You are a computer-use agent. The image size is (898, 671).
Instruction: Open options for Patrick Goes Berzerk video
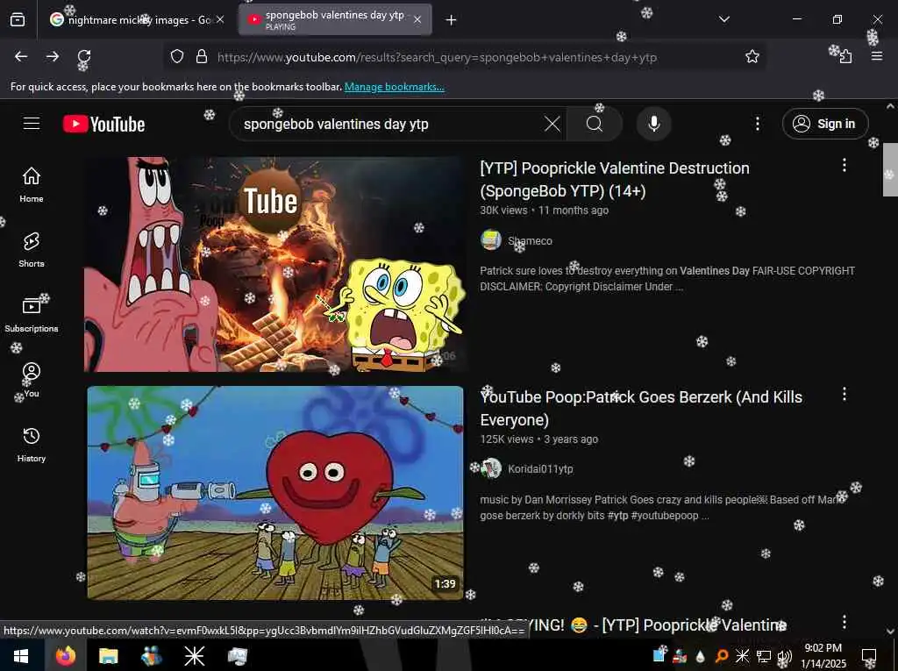pyautogui.click(x=845, y=394)
